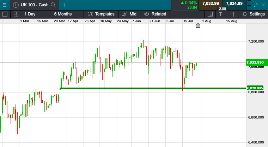Open the chart layout grid icon
The height and width of the screenshot is (147, 268).
point(16,14)
